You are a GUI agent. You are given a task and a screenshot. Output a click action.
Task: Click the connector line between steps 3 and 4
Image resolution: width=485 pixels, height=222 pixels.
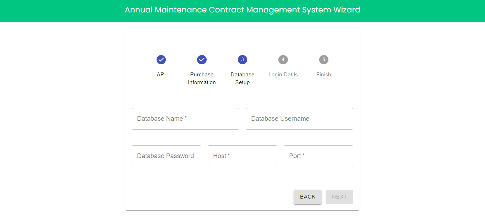[x=263, y=60]
